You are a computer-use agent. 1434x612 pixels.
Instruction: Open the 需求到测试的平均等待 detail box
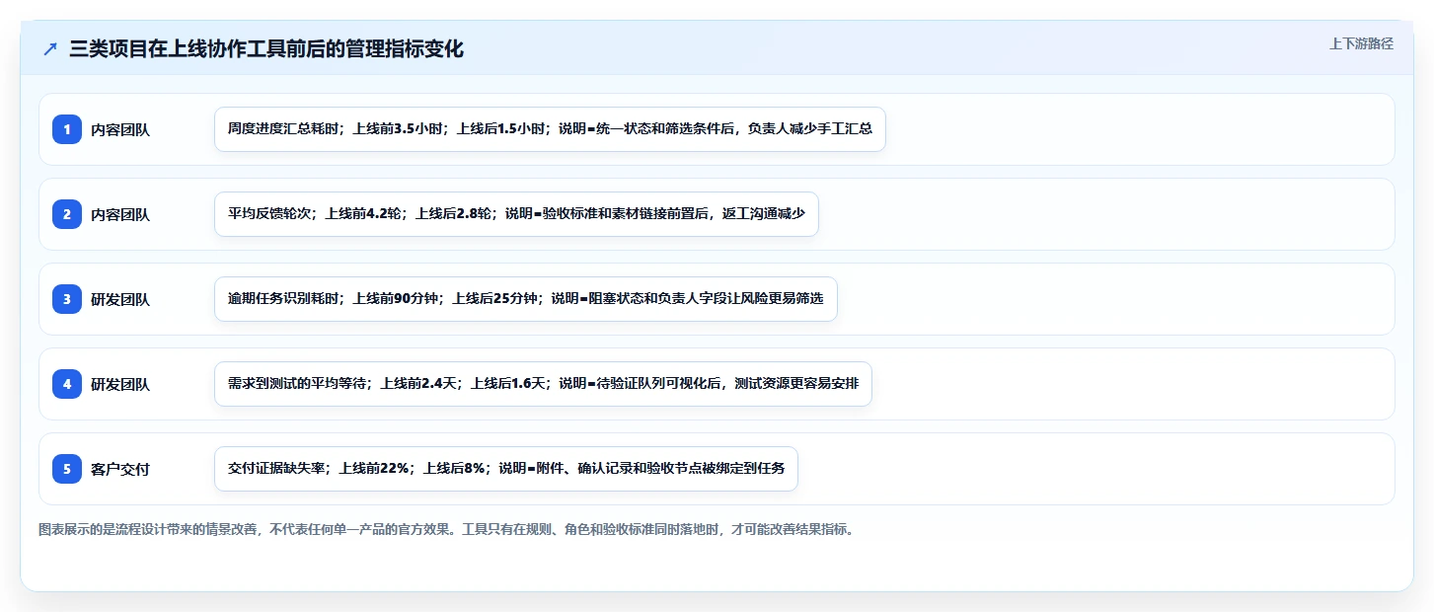point(543,384)
